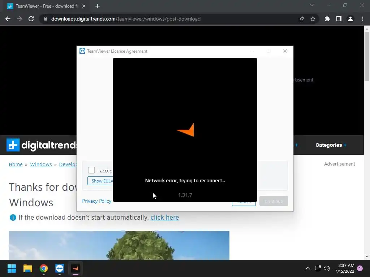Close the TeamViewer download tab
Image resolution: width=370 pixels, height=277 pixels.
click(x=84, y=6)
